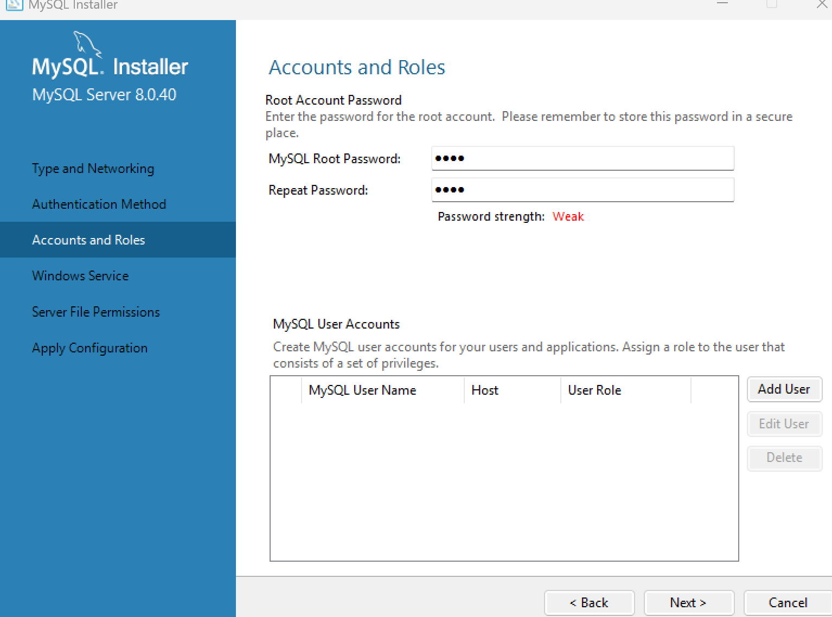Click the MySQL Server 8.0.40 version text
This screenshot has height=617, width=832.
point(104,95)
